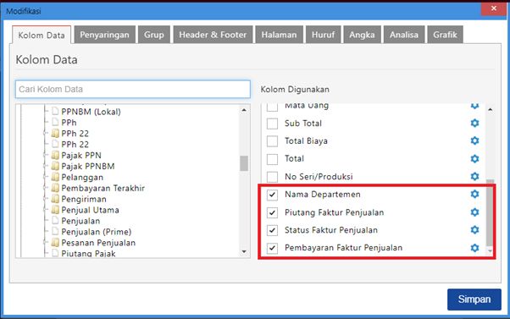Click the Cari Kolom Data search field
Image resolution: width=510 pixels, height=319 pixels.
coord(133,89)
